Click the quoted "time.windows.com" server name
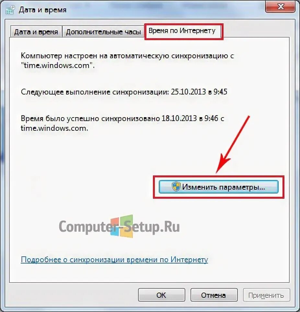The image size is (300, 312). coord(58,65)
